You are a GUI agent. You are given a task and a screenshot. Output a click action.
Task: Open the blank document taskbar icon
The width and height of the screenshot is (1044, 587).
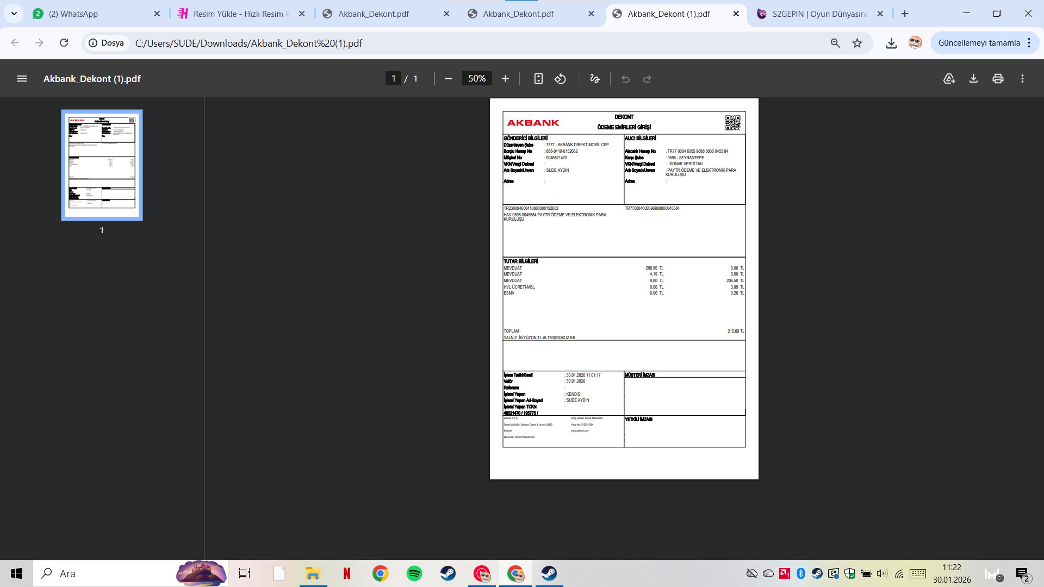(279, 573)
